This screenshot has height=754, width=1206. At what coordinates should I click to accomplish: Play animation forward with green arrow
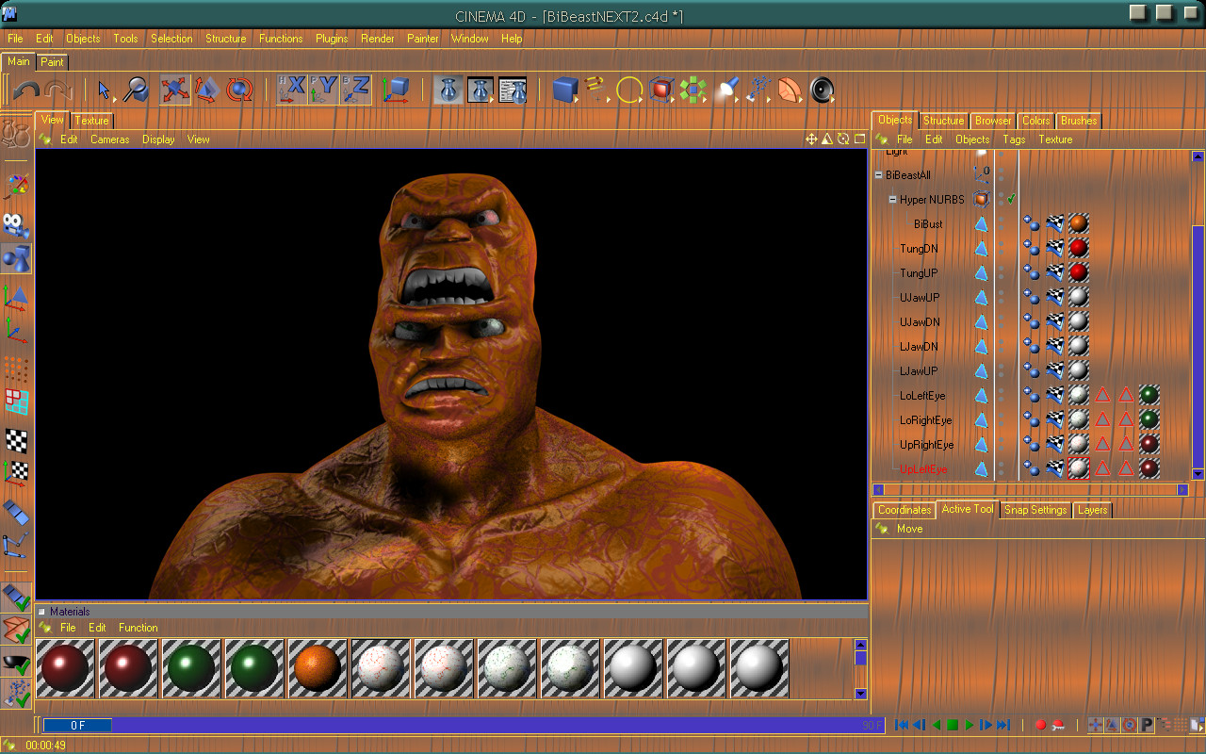pos(970,725)
